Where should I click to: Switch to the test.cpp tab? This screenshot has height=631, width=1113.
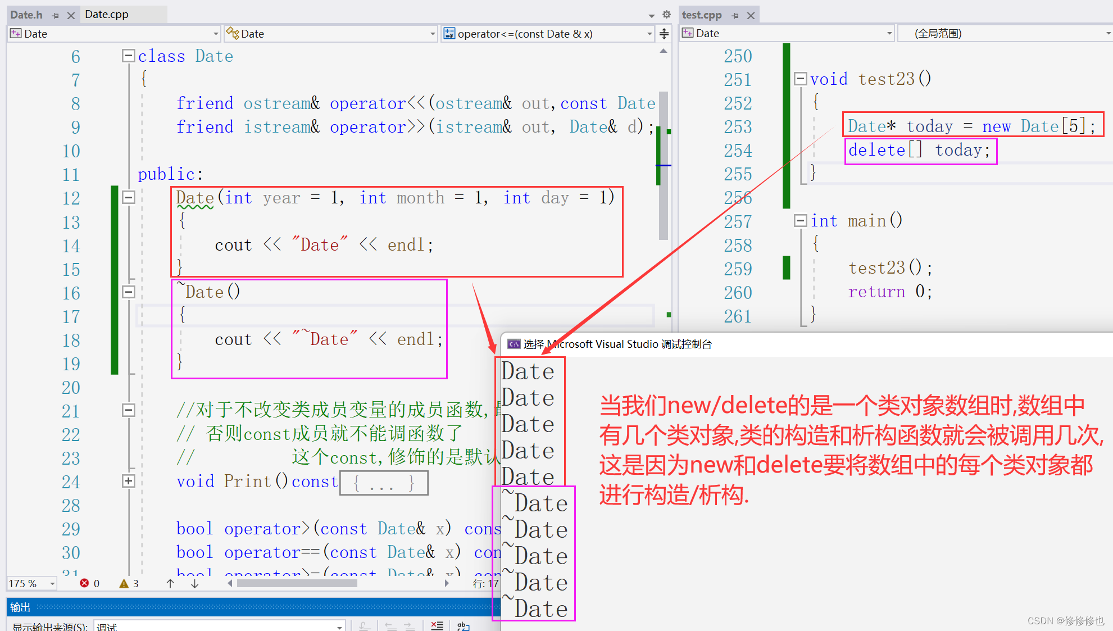pyautogui.click(x=701, y=15)
